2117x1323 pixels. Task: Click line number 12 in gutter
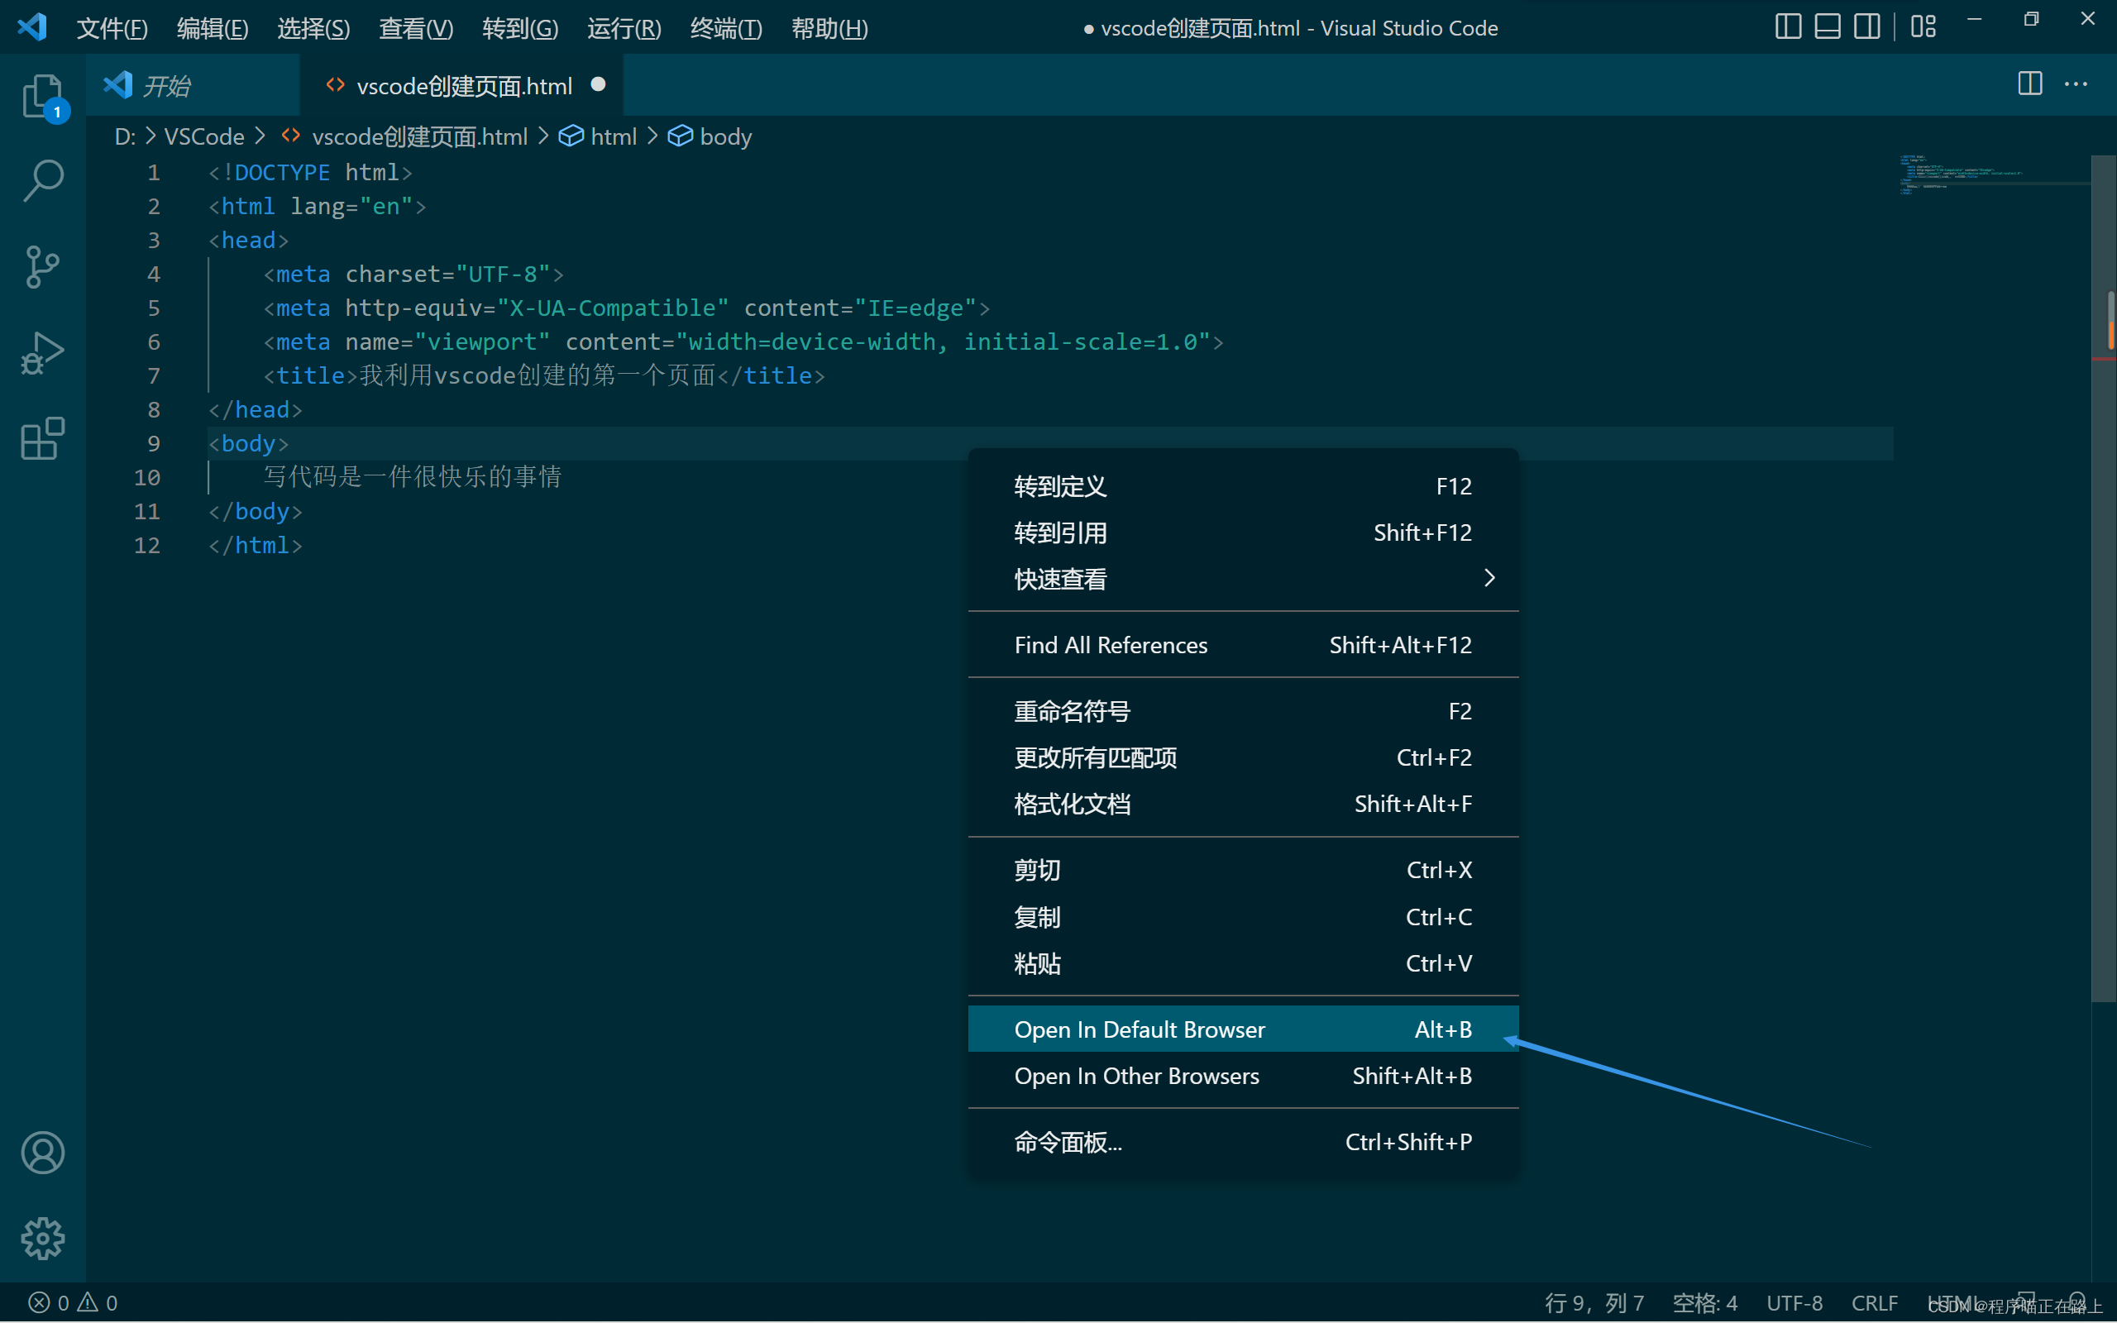click(147, 545)
